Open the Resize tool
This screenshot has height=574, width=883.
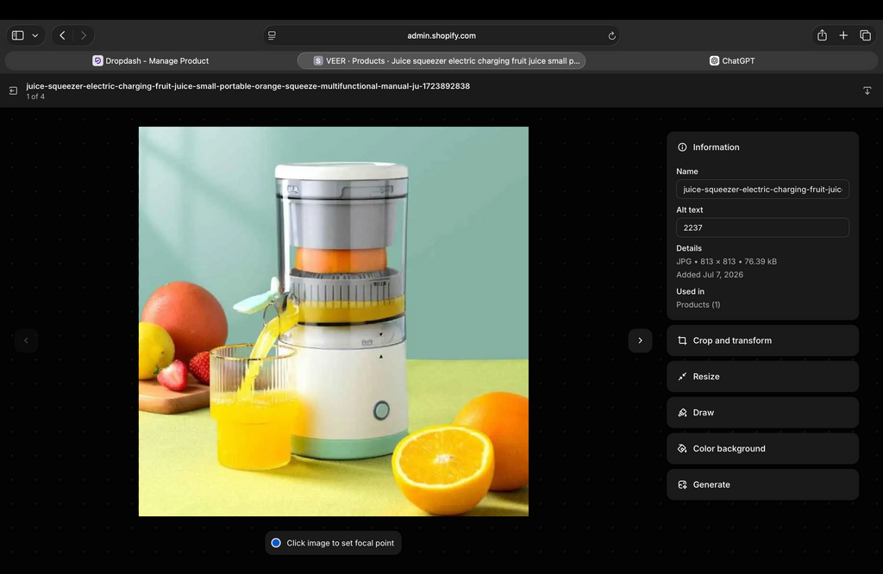pos(762,377)
